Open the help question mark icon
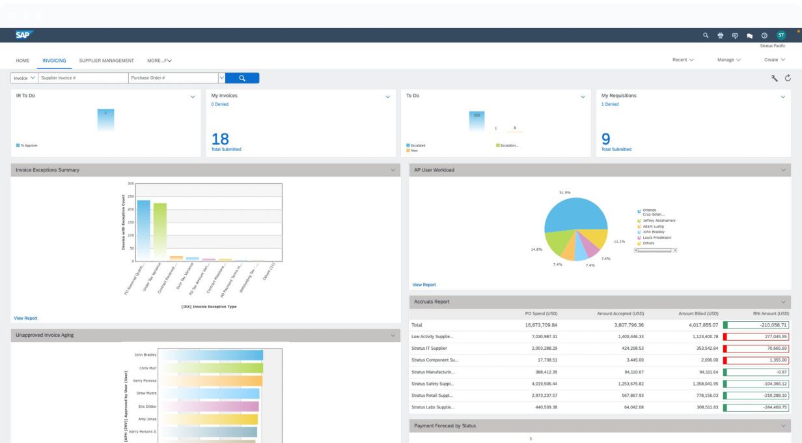 [x=764, y=35]
